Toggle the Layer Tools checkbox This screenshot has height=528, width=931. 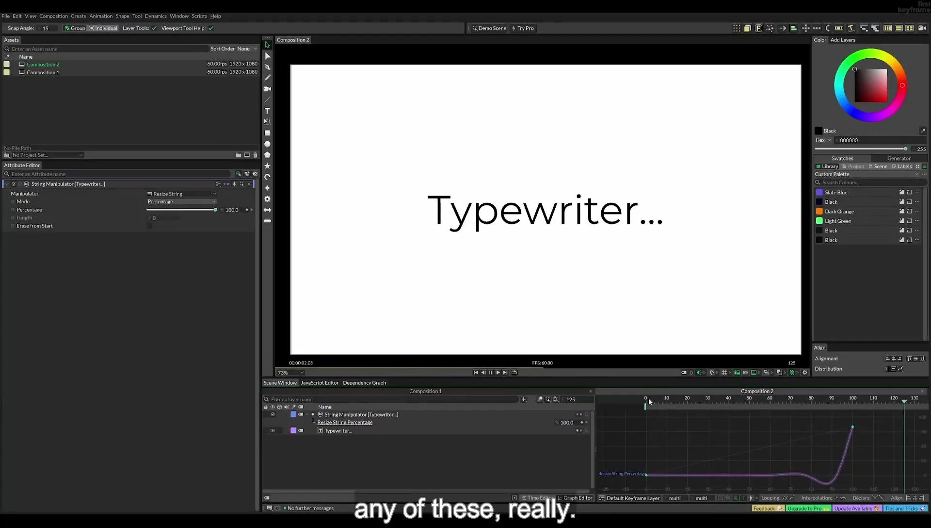tap(154, 28)
